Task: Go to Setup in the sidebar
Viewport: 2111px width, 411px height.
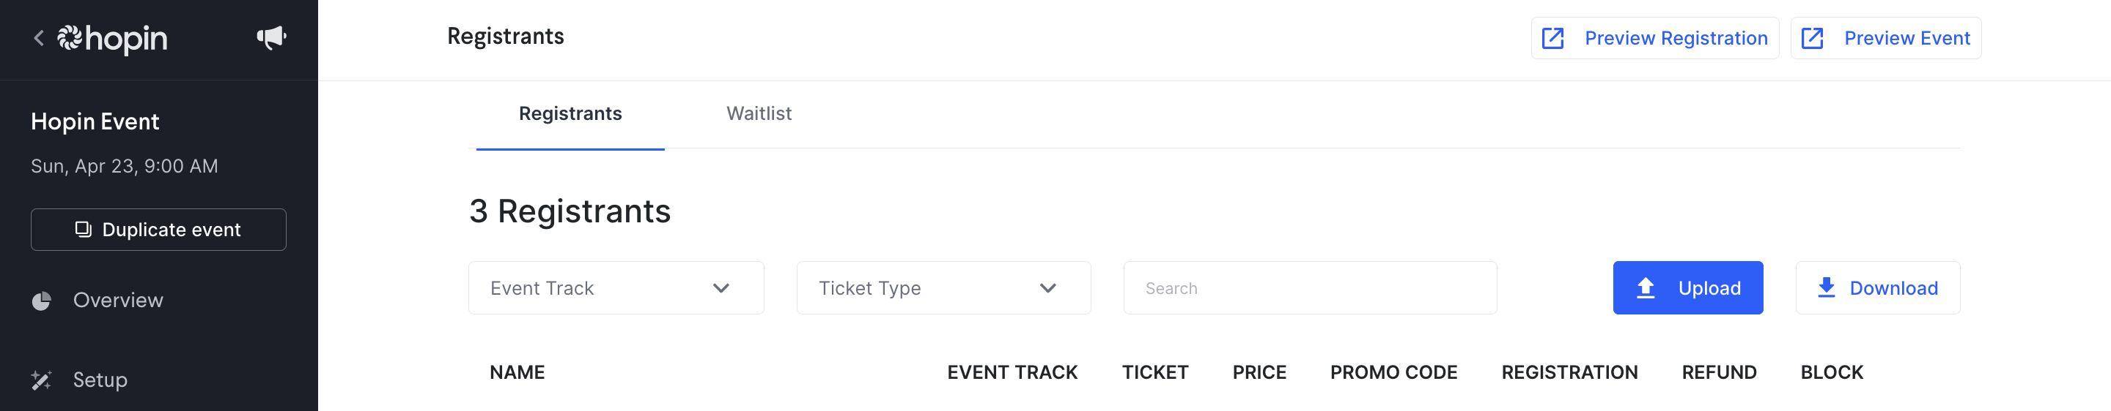Action: click(100, 380)
